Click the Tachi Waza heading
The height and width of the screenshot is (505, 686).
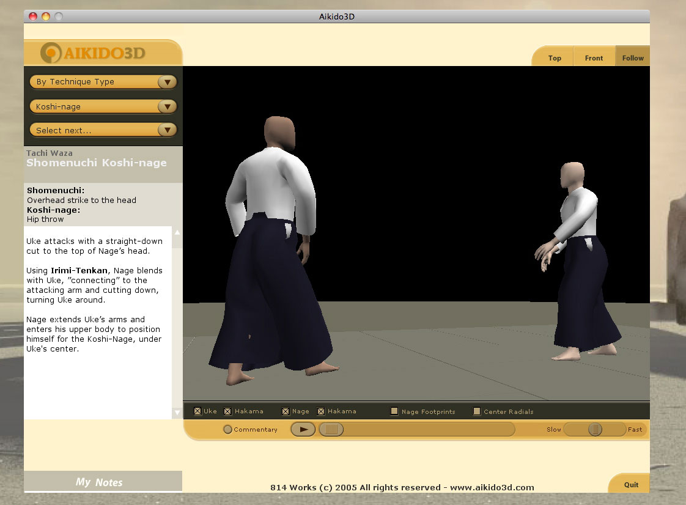click(50, 153)
